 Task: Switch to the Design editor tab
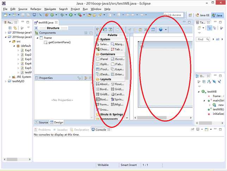point(57,123)
